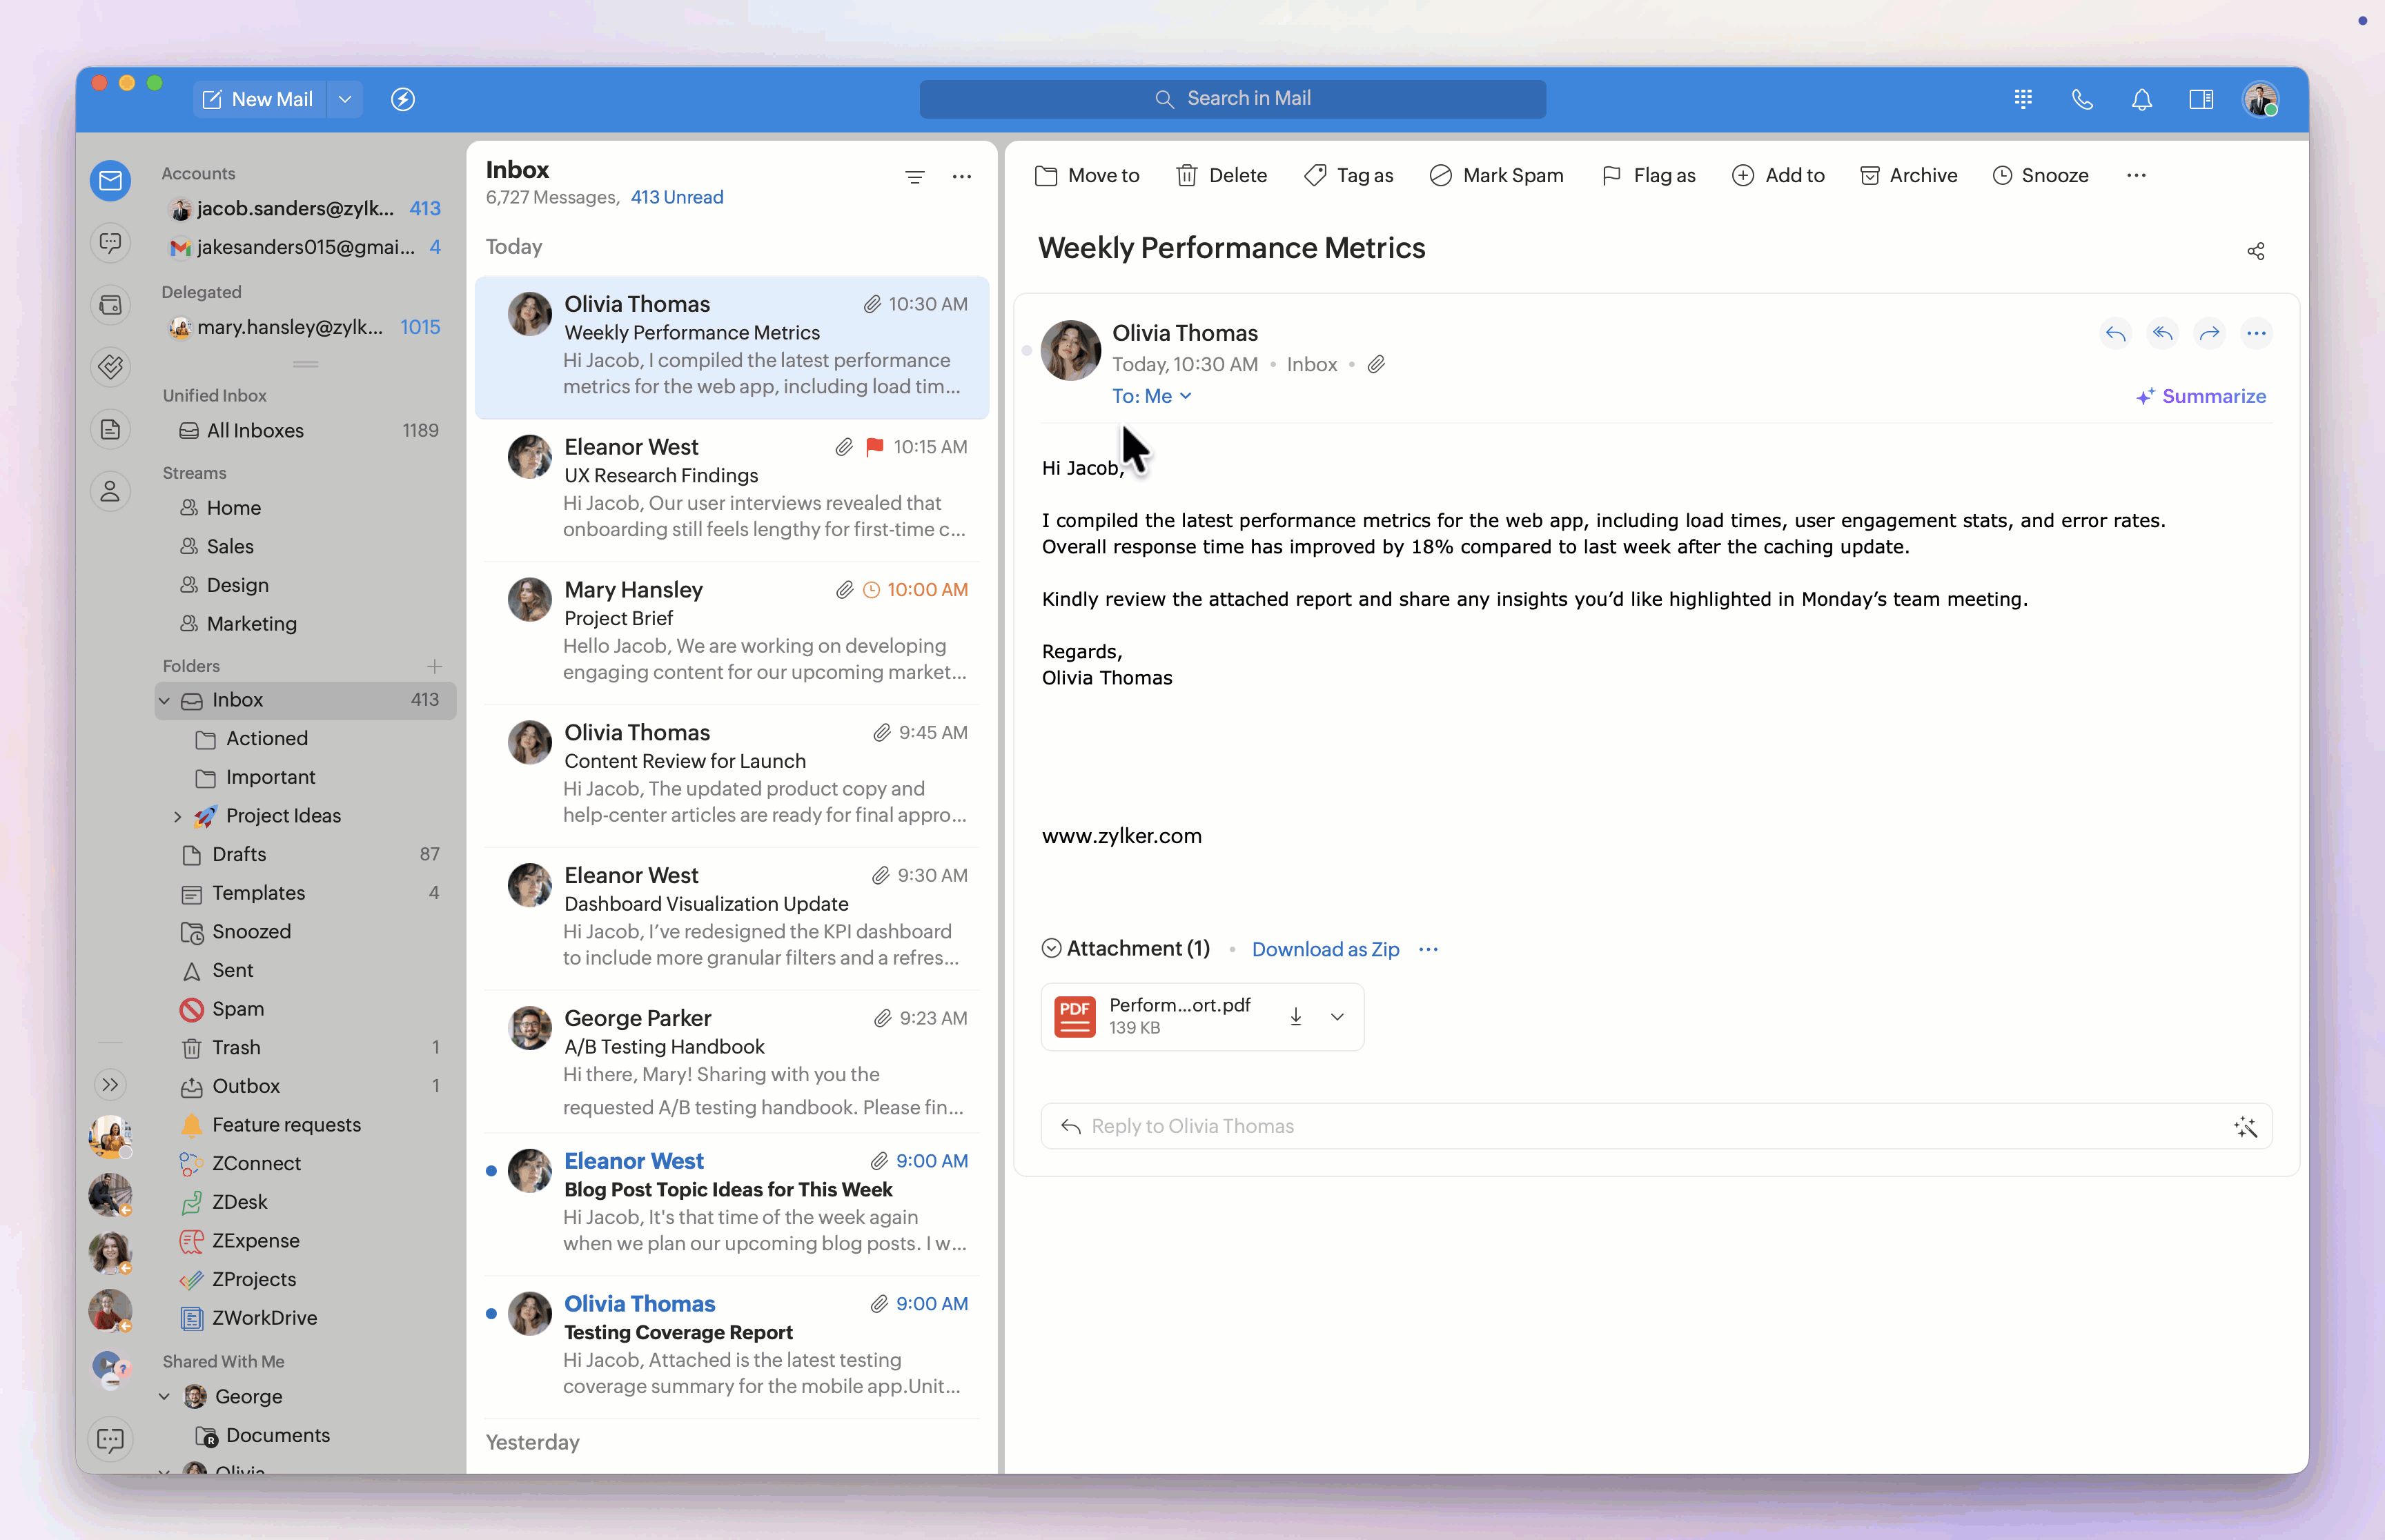
Task: Open the apps grid icon
Action: click(x=2023, y=99)
